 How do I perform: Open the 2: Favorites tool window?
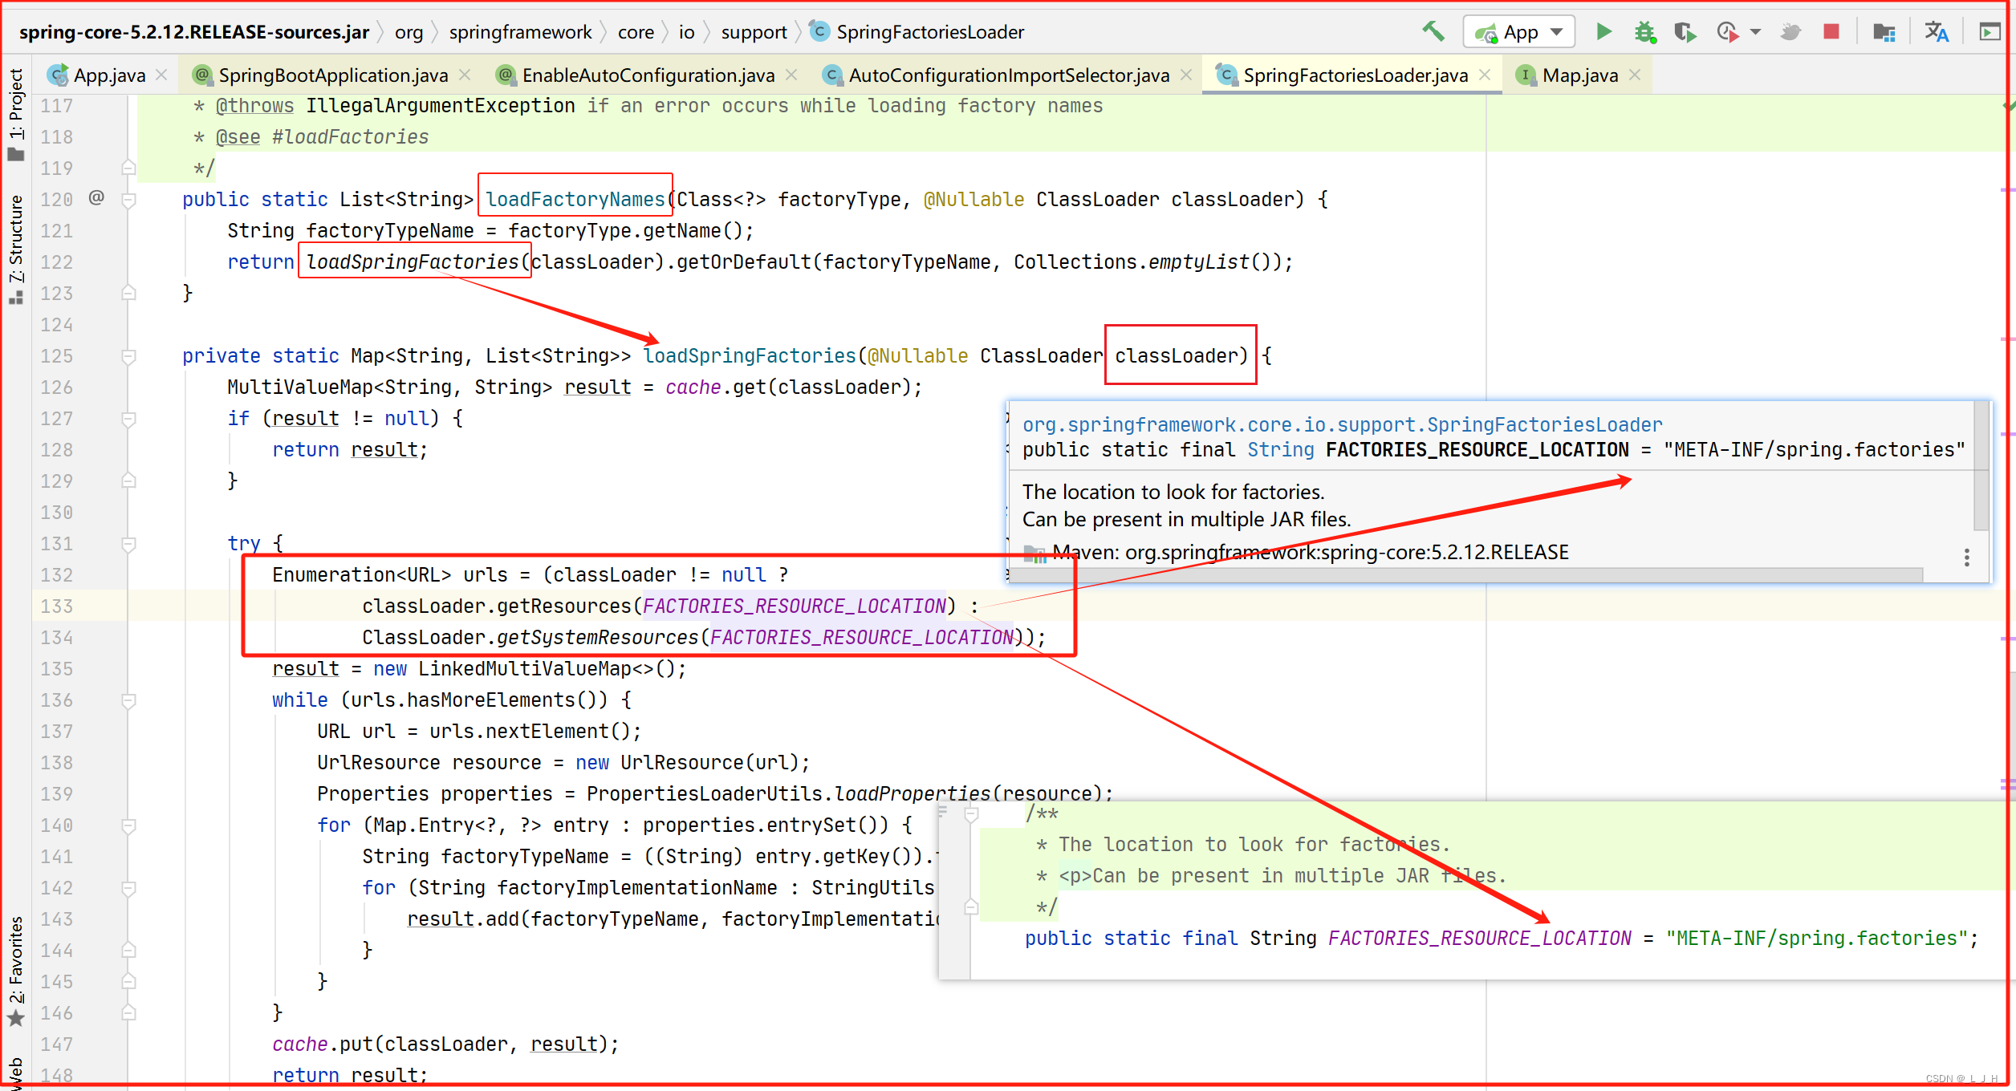point(16,971)
